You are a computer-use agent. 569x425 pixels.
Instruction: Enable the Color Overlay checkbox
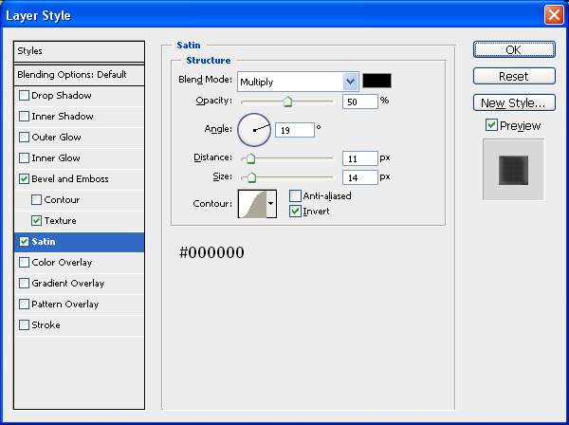(x=24, y=263)
